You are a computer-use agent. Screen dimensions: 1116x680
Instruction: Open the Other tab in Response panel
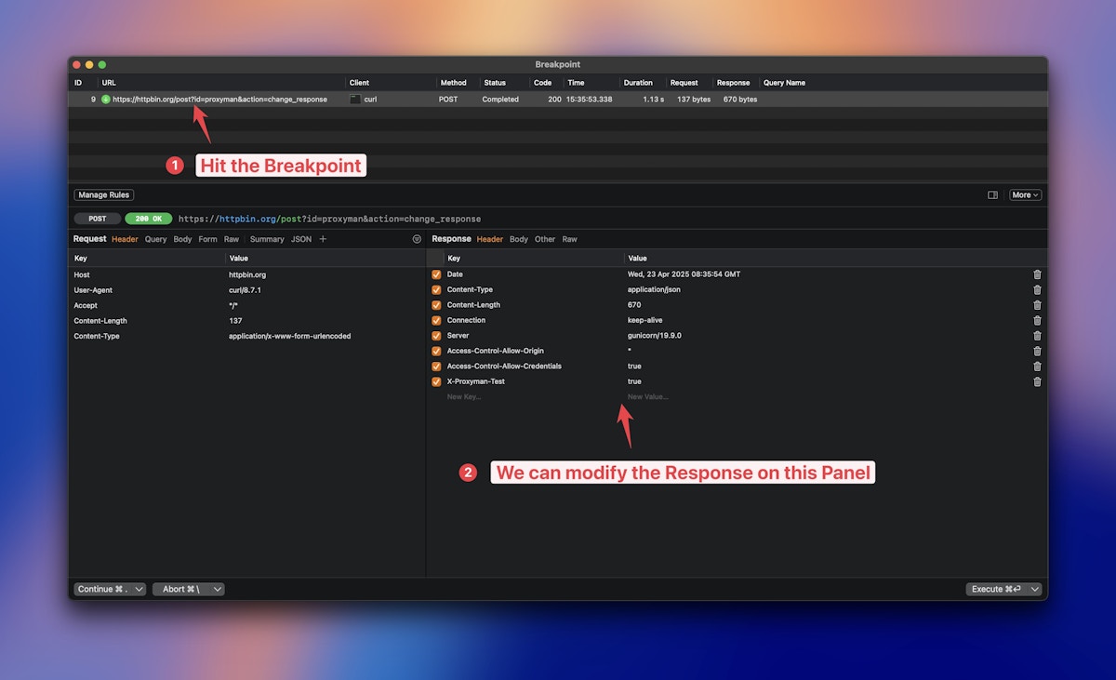544,239
